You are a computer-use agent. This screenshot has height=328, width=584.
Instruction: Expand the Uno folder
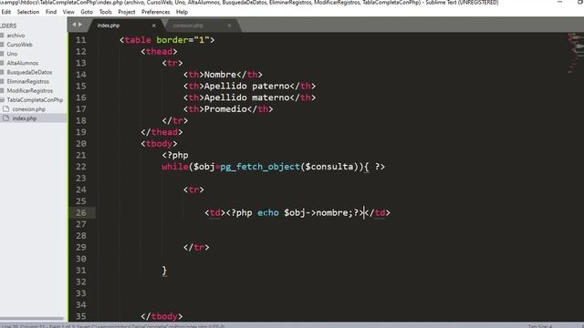tap(12, 54)
